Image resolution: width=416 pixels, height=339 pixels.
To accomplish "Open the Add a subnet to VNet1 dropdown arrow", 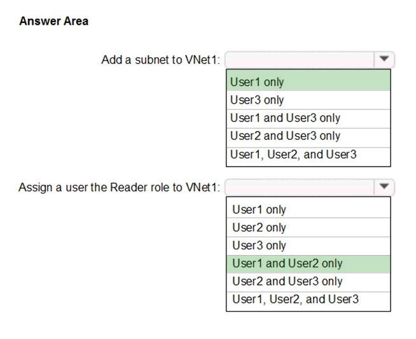I will 384,59.
